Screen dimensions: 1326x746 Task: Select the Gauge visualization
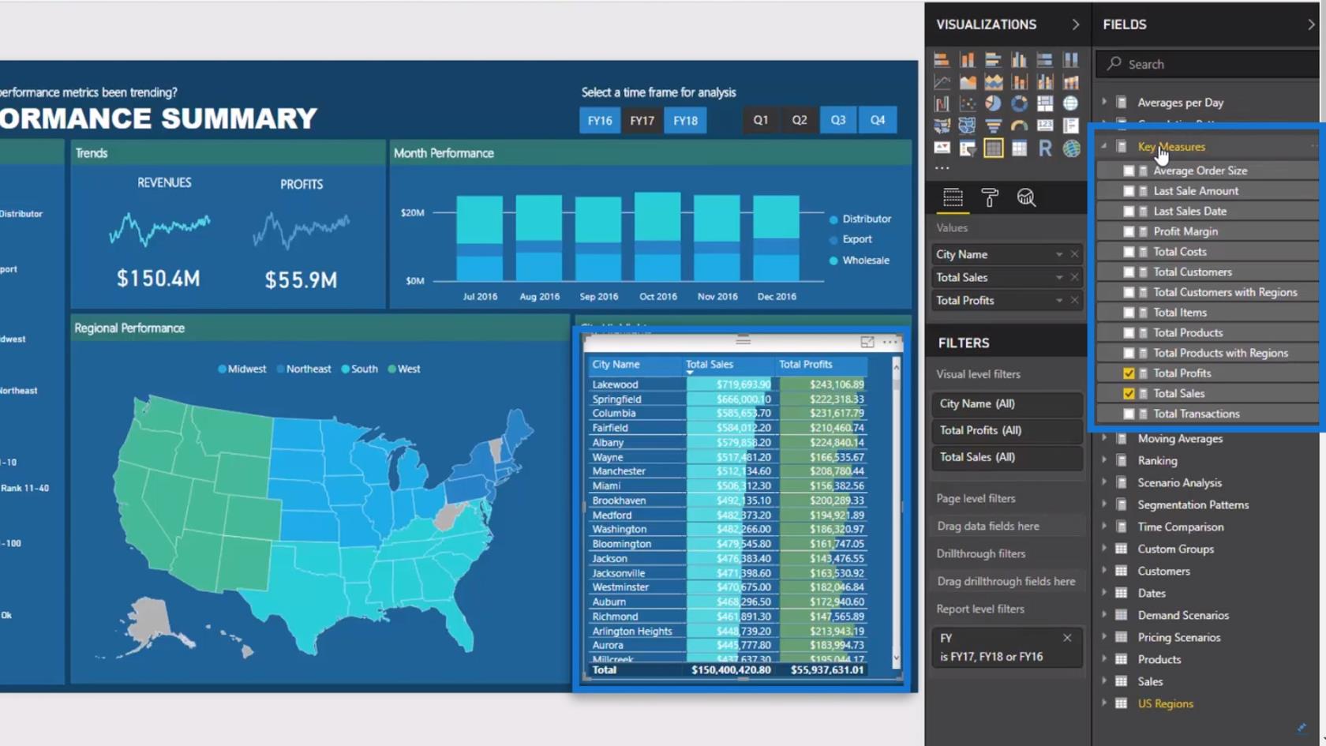click(x=1019, y=126)
